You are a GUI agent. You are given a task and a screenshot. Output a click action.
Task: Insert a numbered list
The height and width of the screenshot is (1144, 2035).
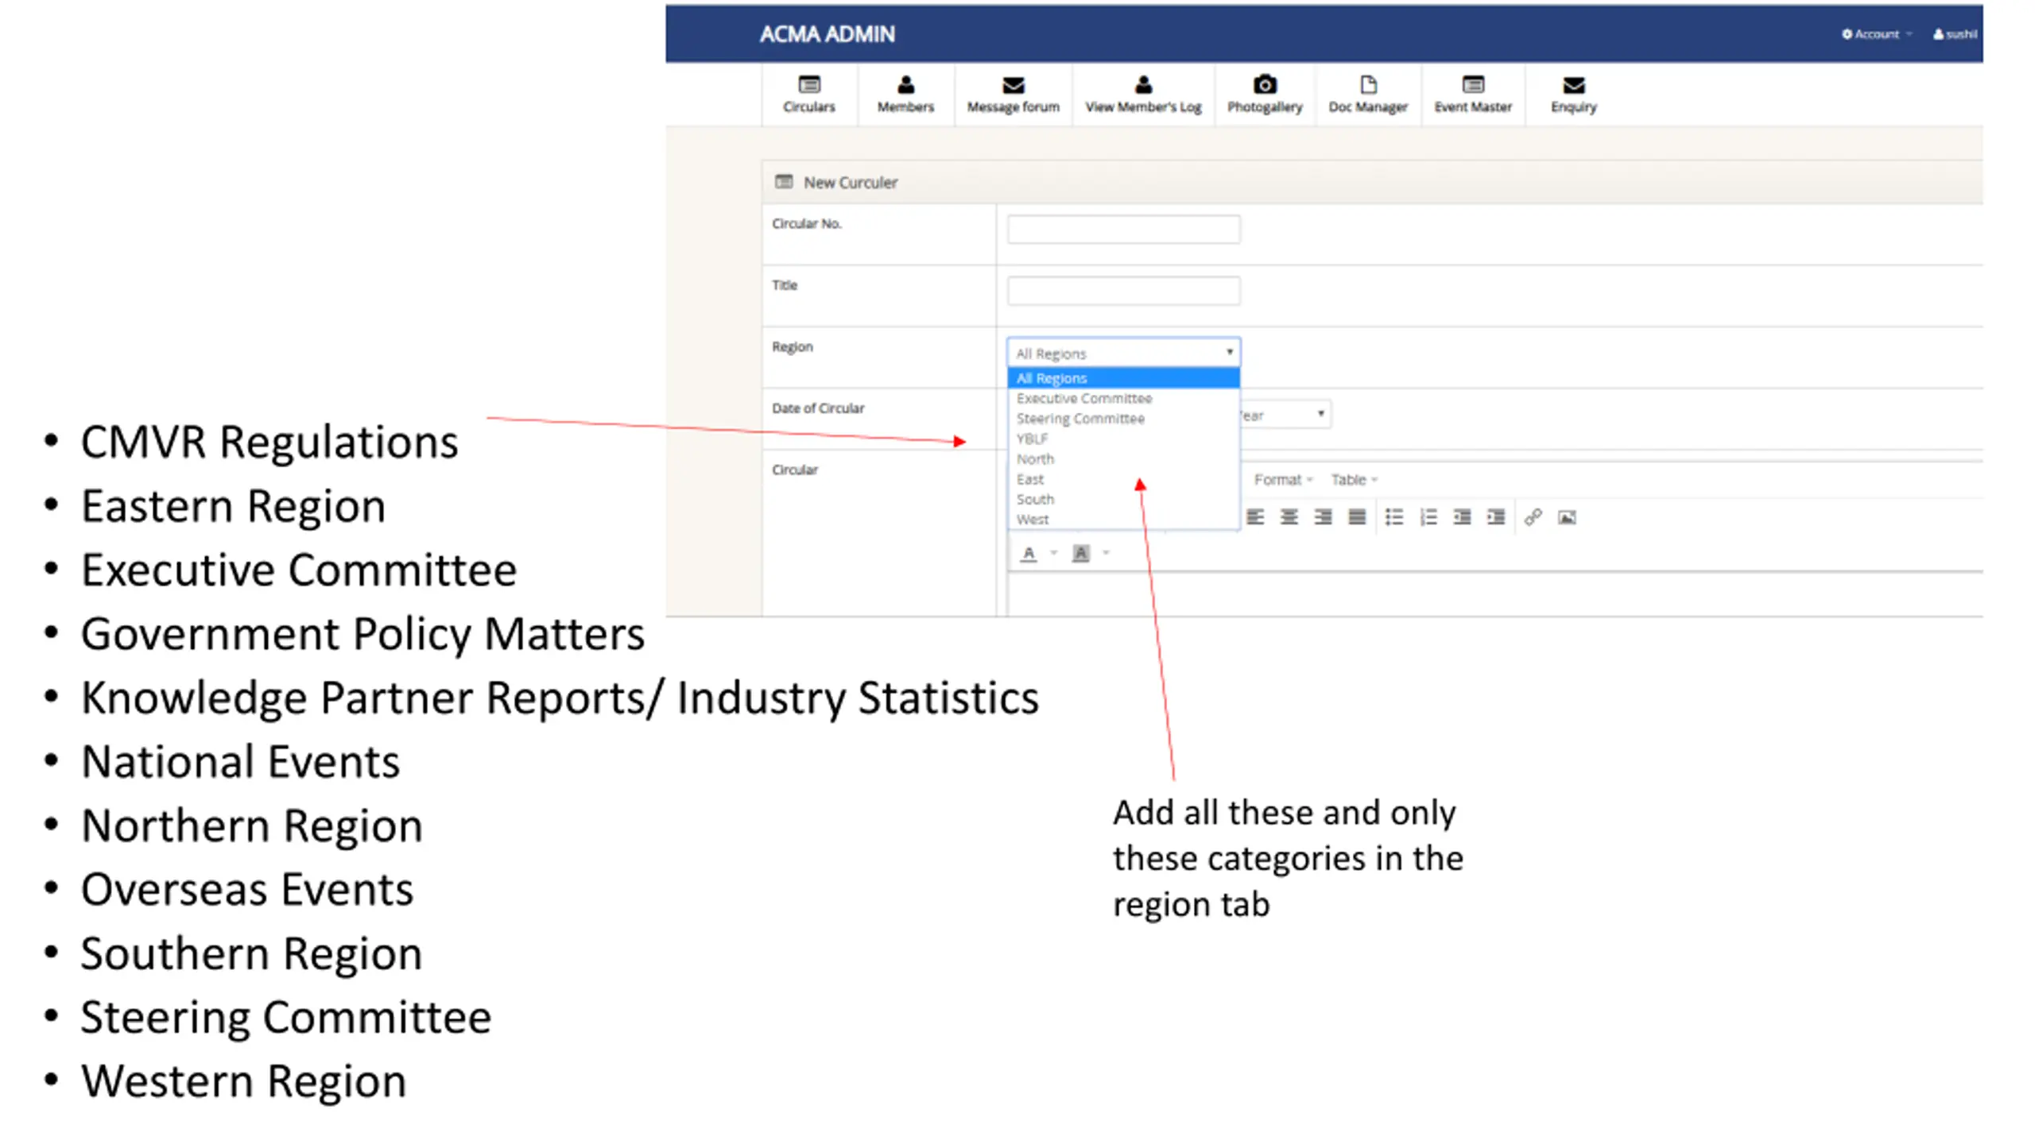(x=1428, y=517)
